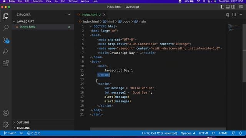Open the Accounts menu icon
This screenshot has height=138, width=246.
(6, 113)
